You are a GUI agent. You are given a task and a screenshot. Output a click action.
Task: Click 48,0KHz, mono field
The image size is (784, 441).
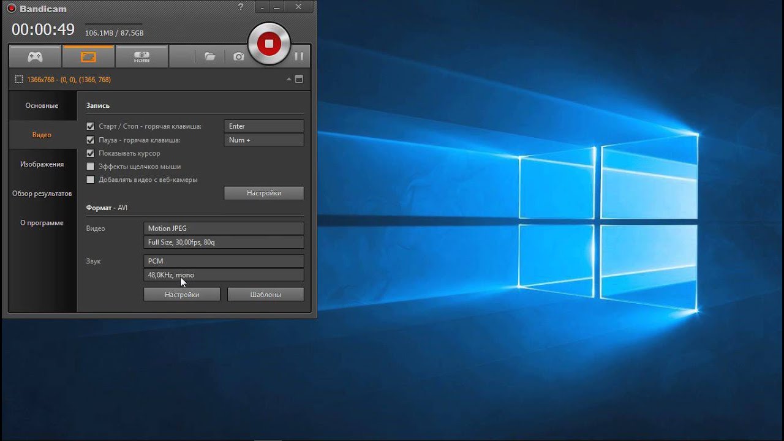point(224,275)
